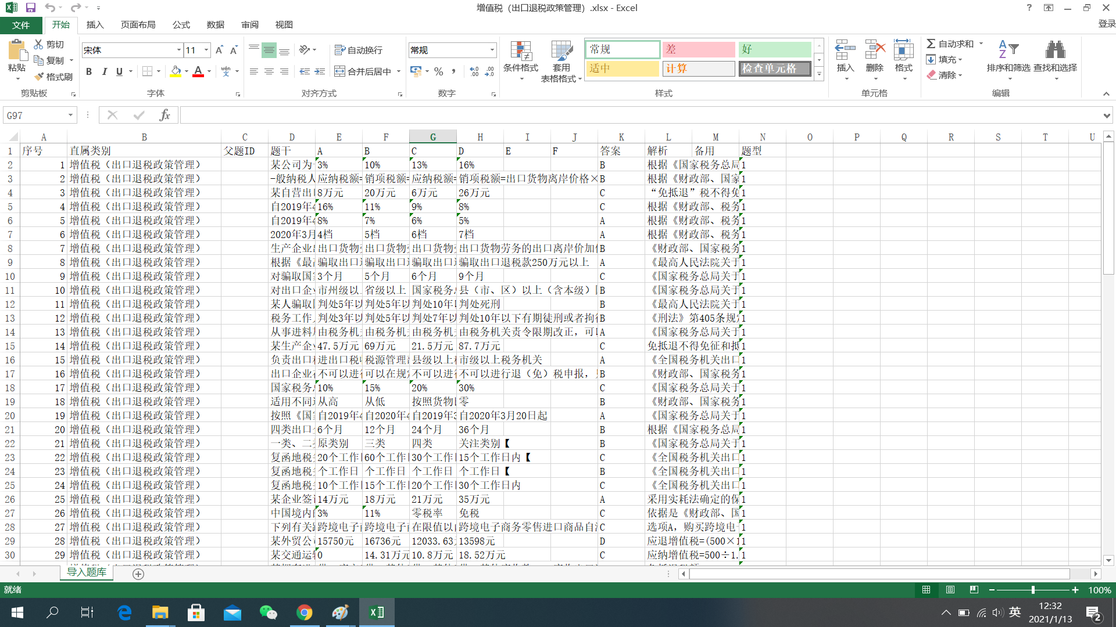Toggle Wrap Text (自动换行)
The height and width of the screenshot is (627, 1116).
[359, 50]
